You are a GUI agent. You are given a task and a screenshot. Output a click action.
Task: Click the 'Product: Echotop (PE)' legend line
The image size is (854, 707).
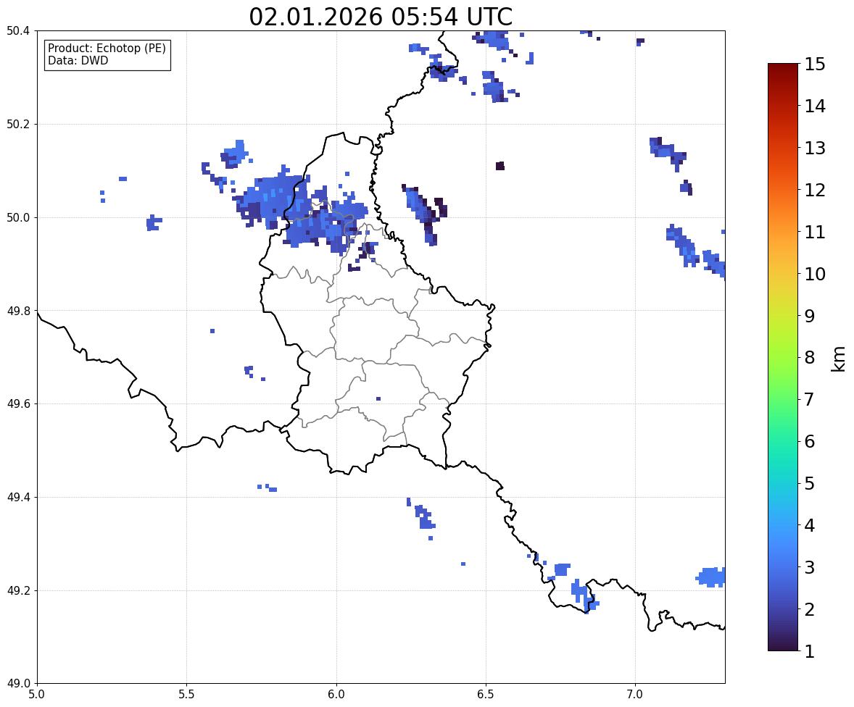click(107, 49)
